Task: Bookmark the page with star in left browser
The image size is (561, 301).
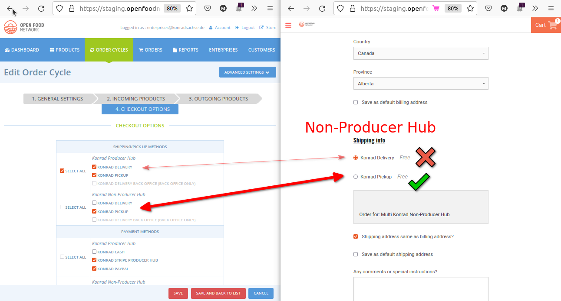Action: 189,8
